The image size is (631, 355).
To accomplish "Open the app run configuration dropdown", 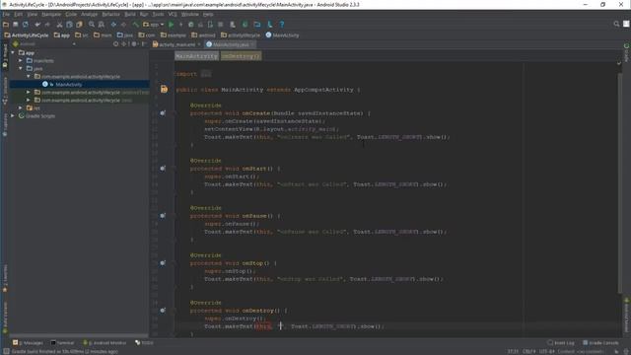I will point(154,25).
